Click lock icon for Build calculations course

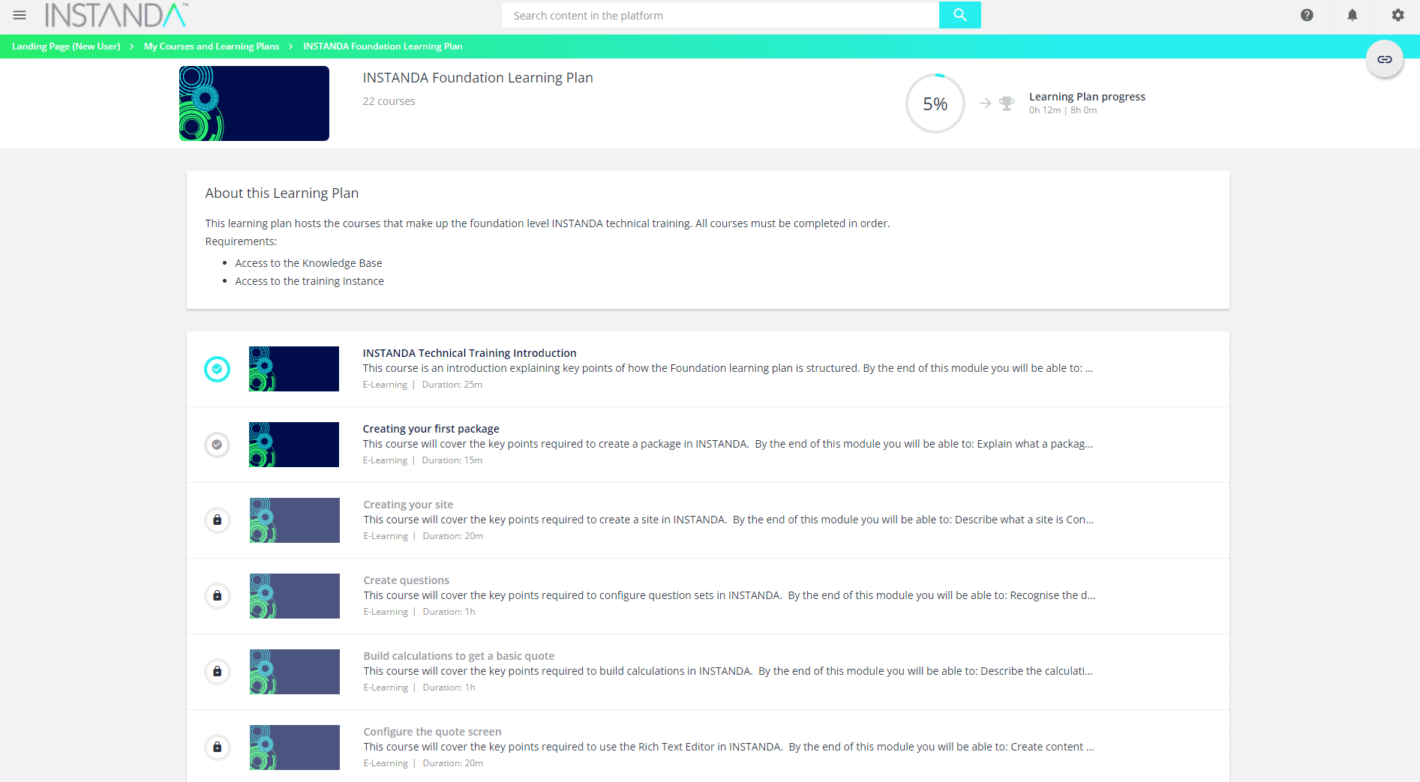pyautogui.click(x=218, y=672)
